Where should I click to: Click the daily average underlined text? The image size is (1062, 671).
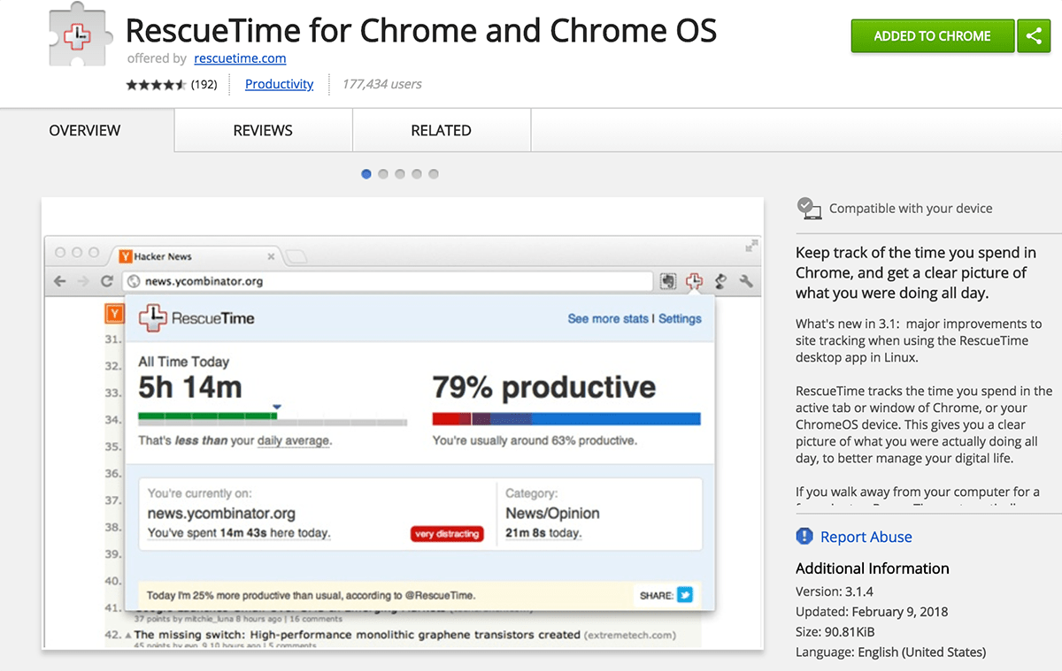[x=294, y=440]
